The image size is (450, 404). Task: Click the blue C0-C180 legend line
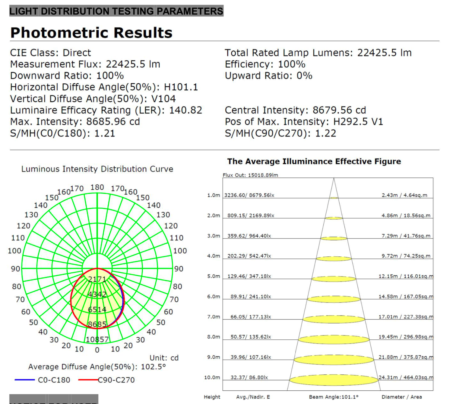[25, 380]
